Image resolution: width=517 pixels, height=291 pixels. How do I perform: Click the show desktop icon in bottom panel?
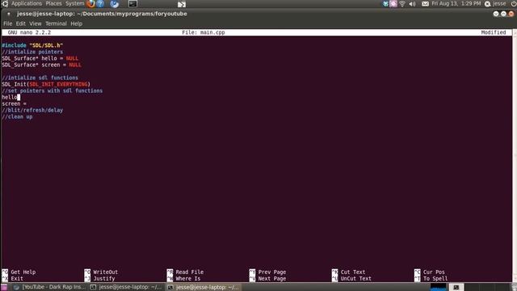(4, 288)
